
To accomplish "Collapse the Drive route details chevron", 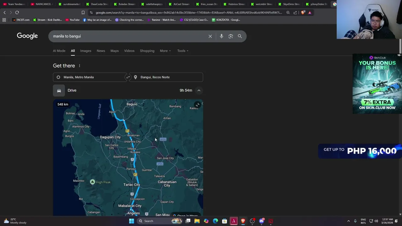I will [199, 90].
